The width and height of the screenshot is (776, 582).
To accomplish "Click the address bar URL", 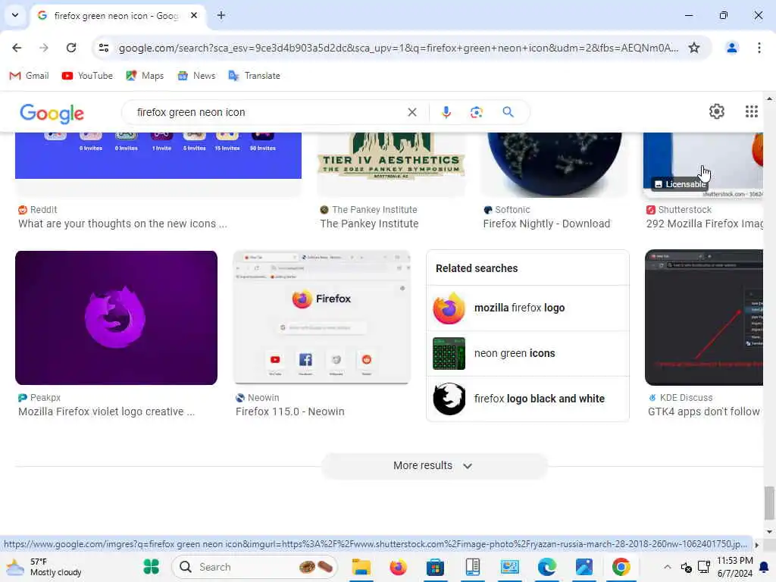I will pos(399,48).
